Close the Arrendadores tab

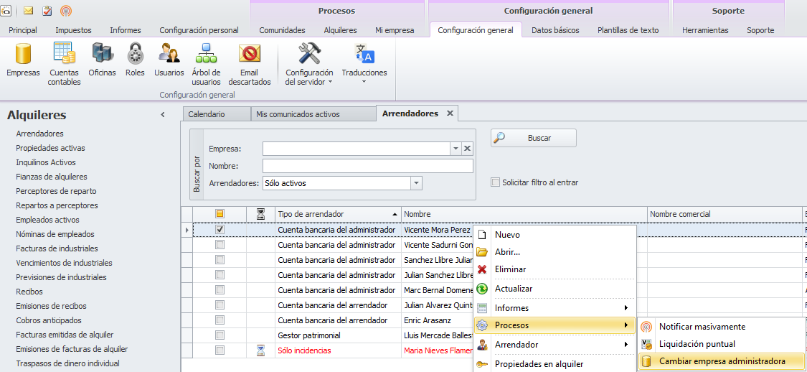pos(450,113)
